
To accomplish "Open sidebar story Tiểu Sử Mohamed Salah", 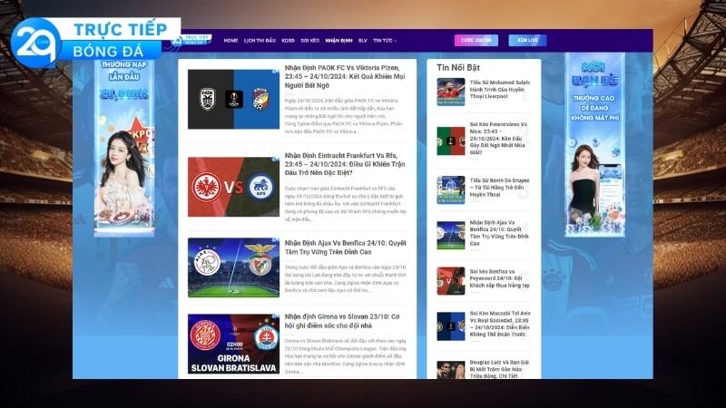I will [x=500, y=89].
